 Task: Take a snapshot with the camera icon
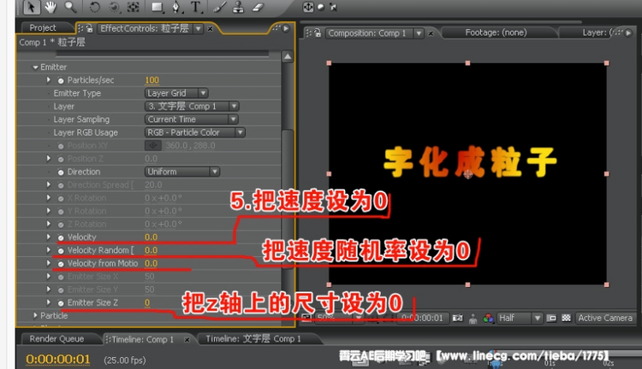click(x=458, y=318)
